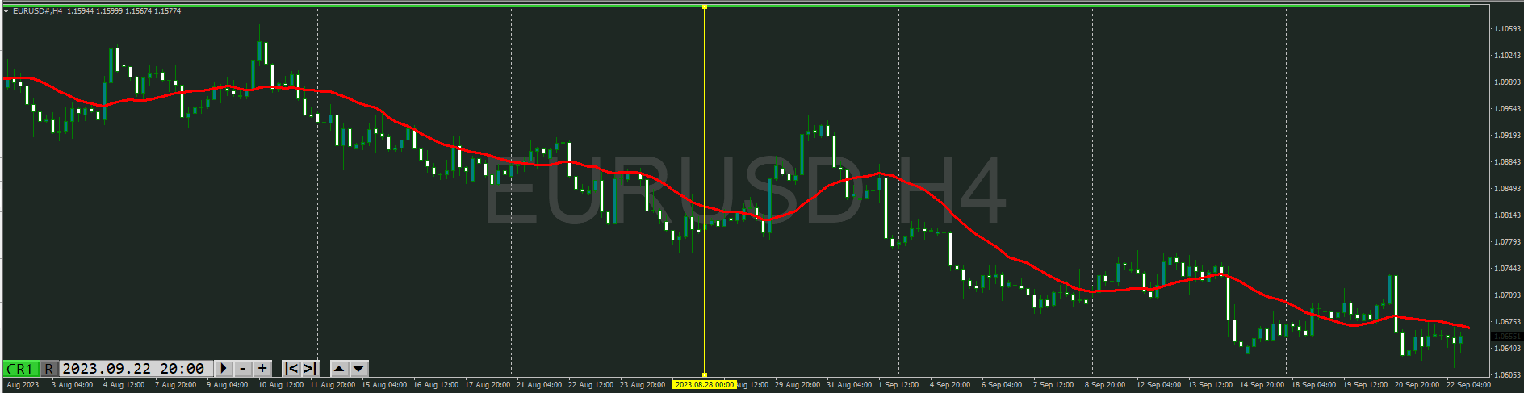Select the yellow vertical line on chart
1524x393 pixels.
coord(705,121)
